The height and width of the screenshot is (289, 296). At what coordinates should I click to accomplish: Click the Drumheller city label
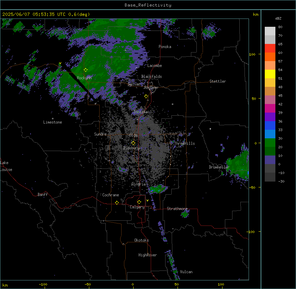[x=219, y=167]
